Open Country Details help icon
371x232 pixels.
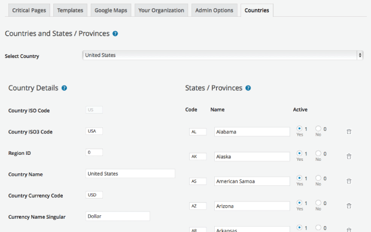(x=64, y=88)
